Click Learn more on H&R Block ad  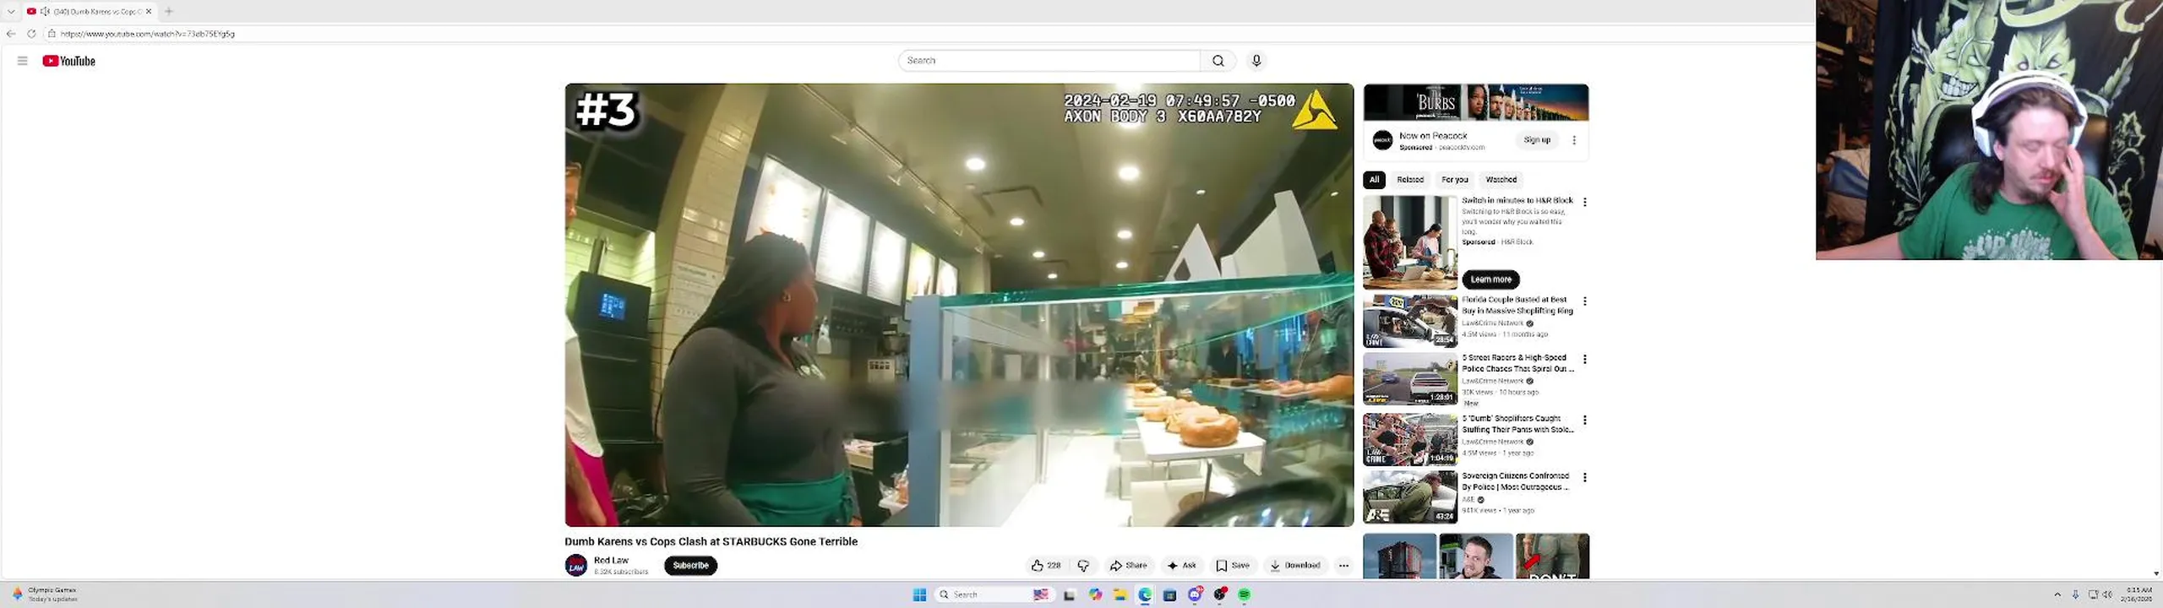coord(1490,280)
